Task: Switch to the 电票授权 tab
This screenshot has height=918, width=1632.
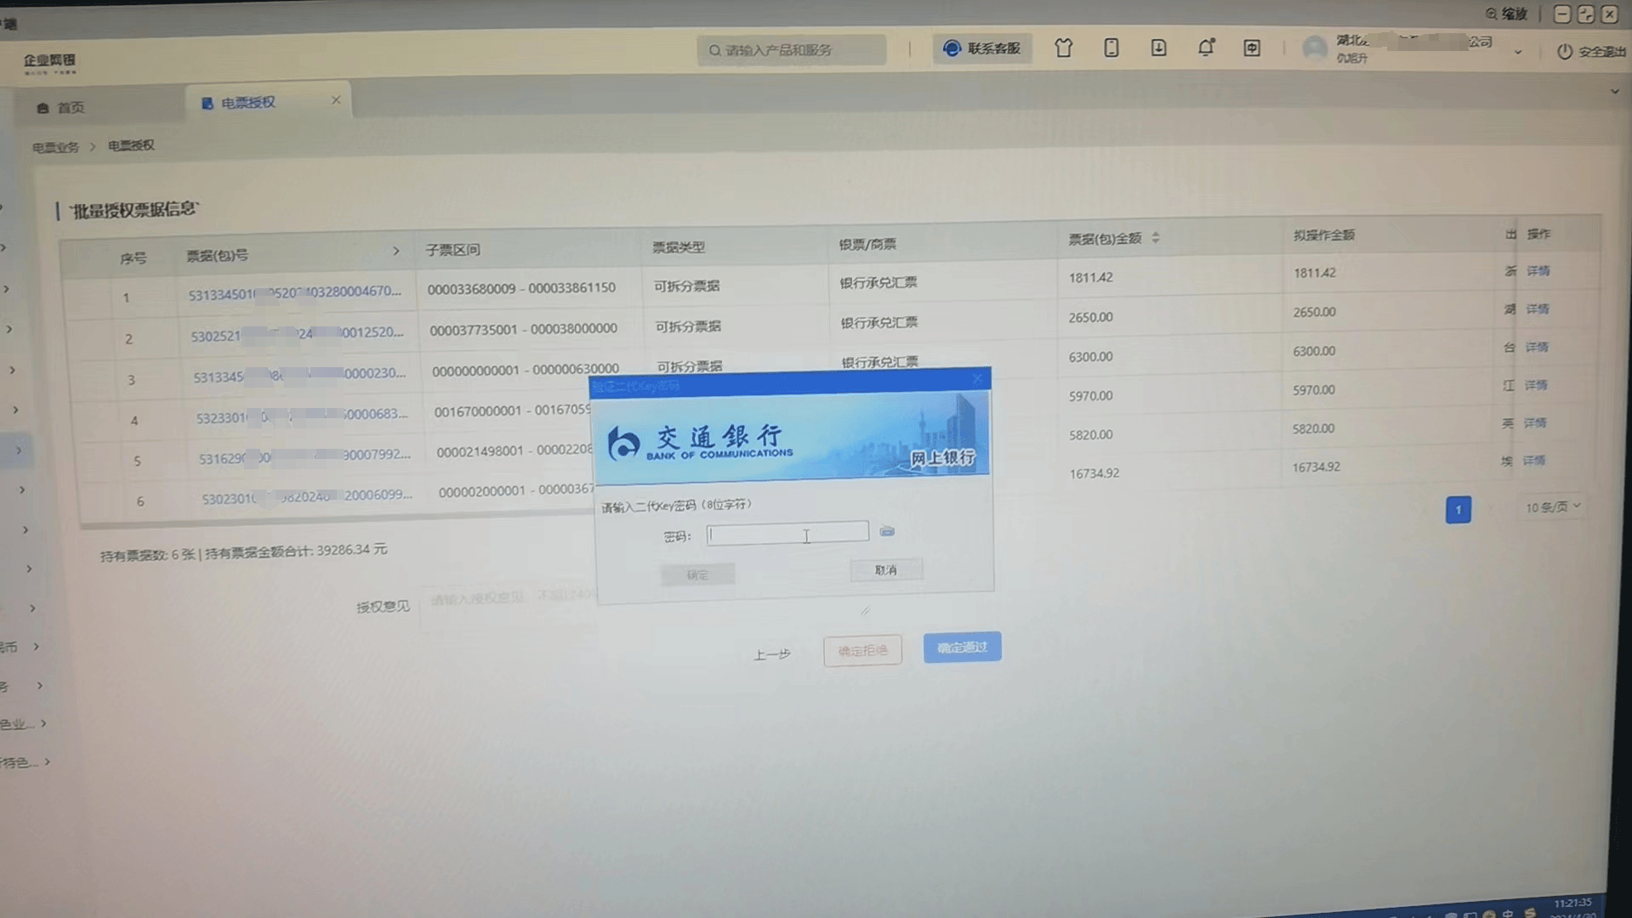Action: tap(247, 102)
